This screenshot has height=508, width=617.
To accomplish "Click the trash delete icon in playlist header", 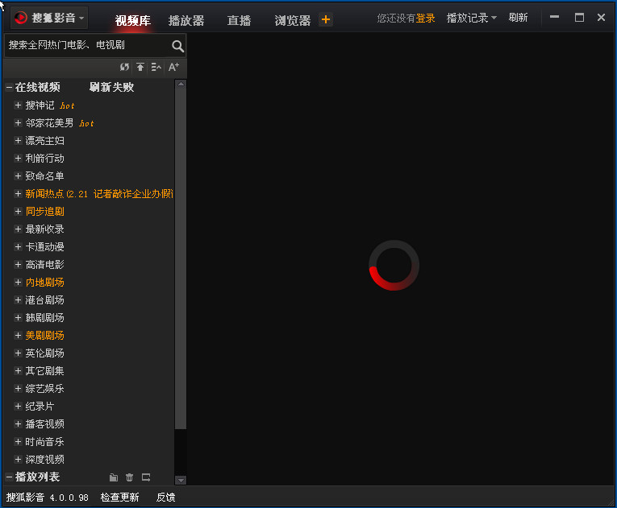I will coord(129,477).
